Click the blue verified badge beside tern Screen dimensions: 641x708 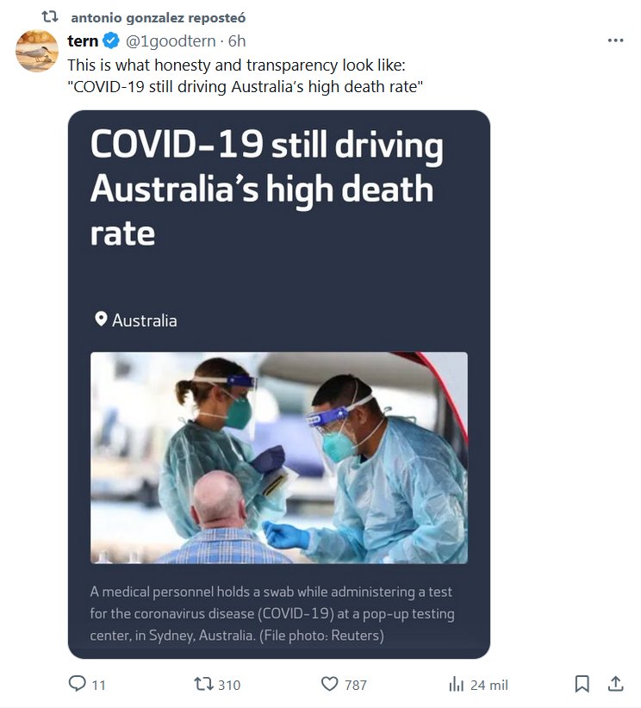pyautogui.click(x=112, y=40)
